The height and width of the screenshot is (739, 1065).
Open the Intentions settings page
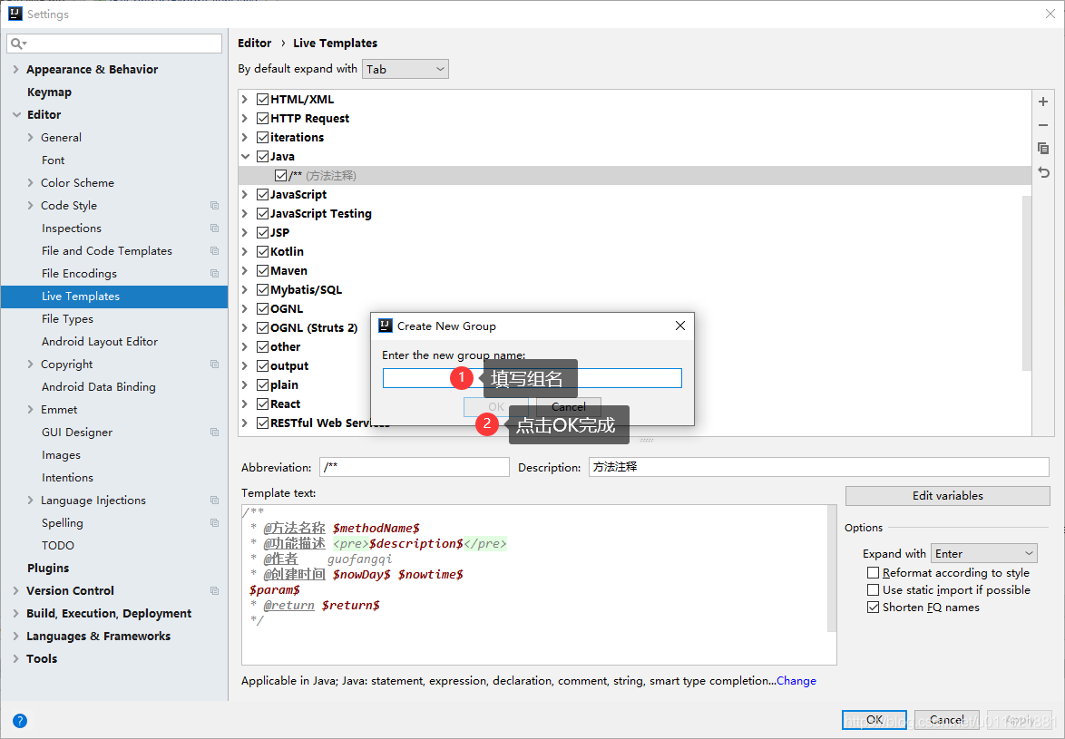click(67, 478)
